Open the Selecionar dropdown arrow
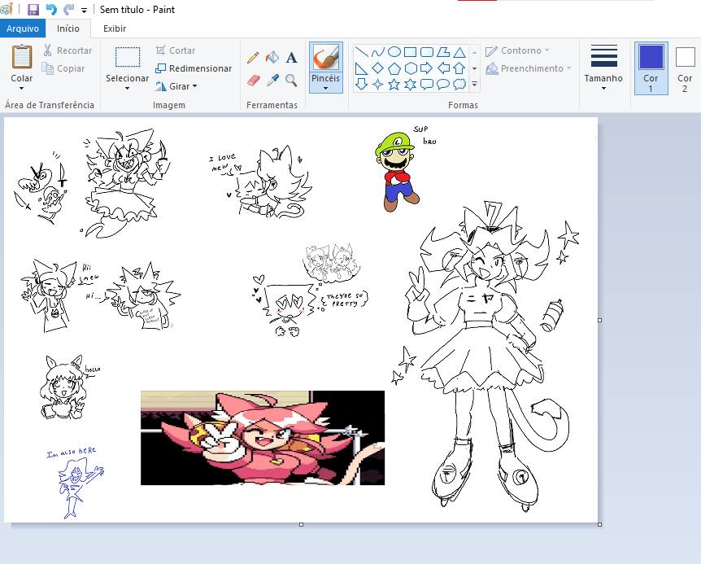 [127, 88]
